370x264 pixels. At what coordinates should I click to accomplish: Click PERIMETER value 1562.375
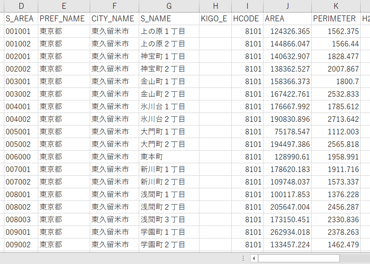[x=336, y=31]
